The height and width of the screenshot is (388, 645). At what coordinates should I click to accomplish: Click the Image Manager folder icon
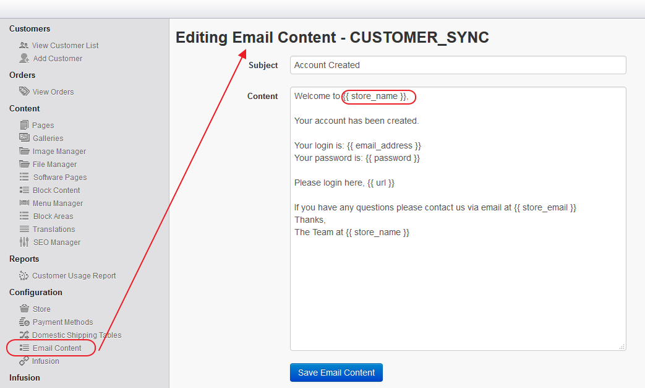point(24,151)
